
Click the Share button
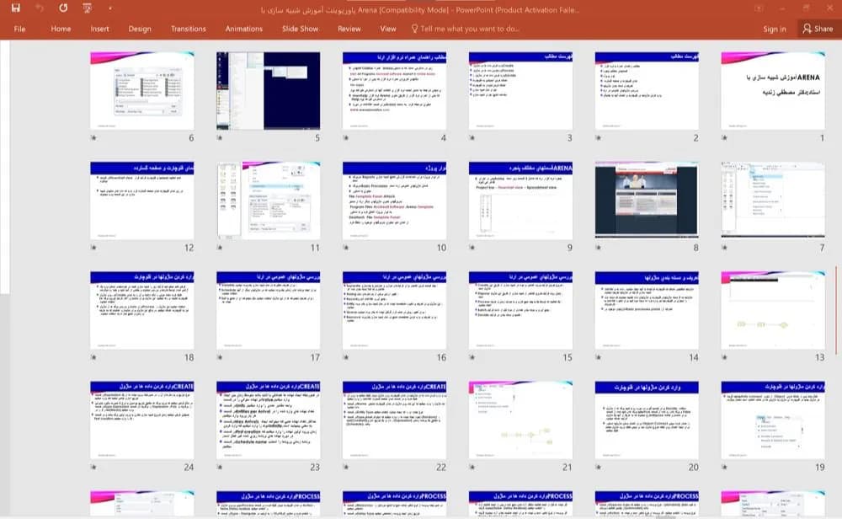(818, 29)
